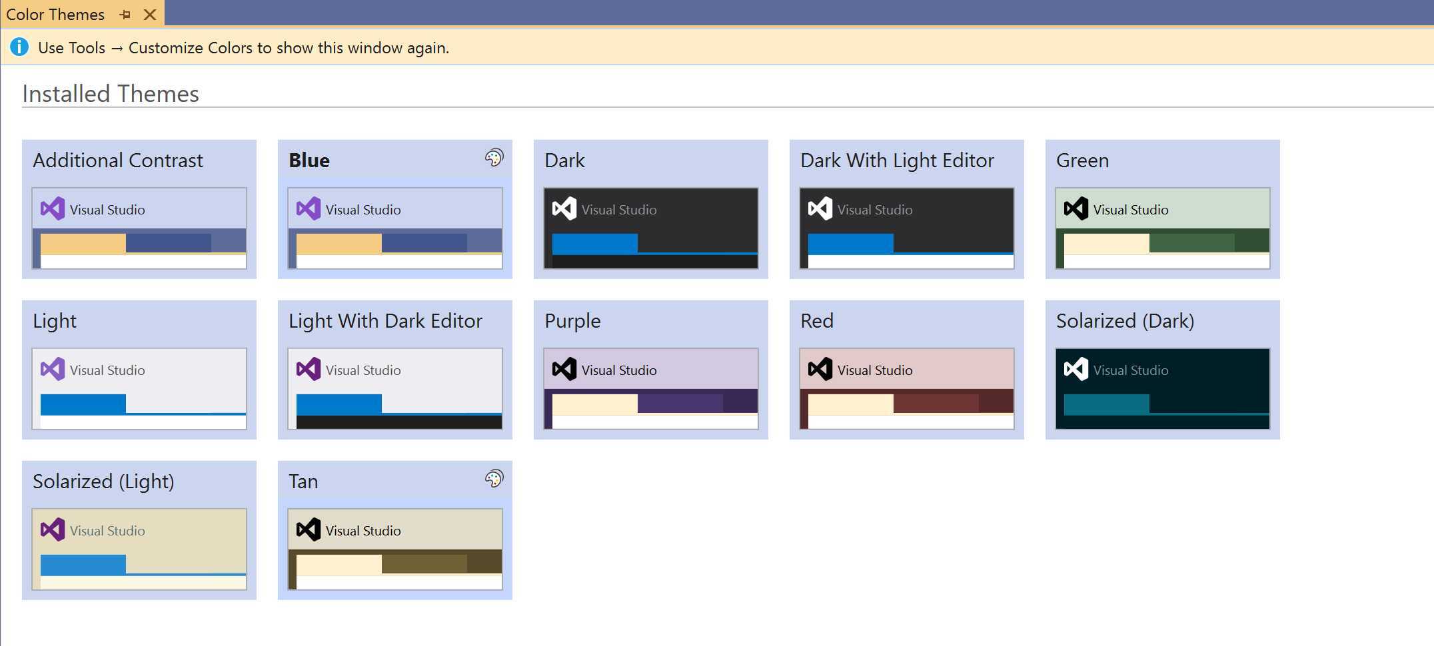Select the Light theme preview
Screen dimensions: 1434x646
139,389
